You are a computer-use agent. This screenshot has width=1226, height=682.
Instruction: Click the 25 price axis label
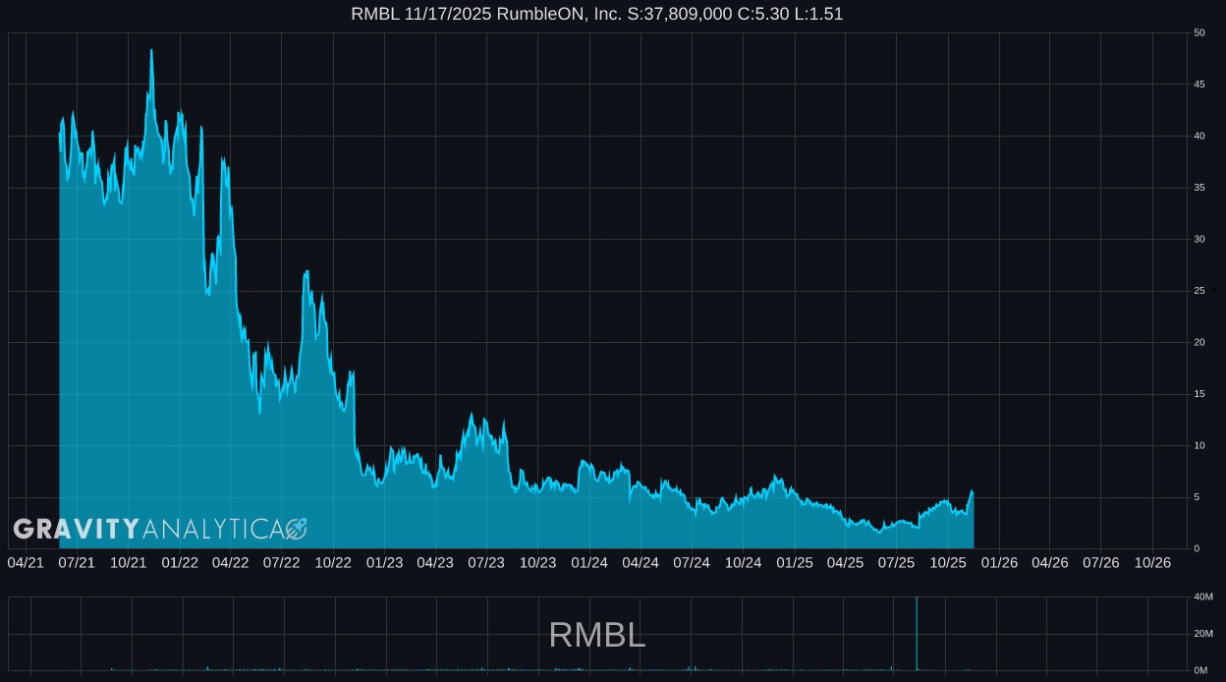pyautogui.click(x=1199, y=291)
